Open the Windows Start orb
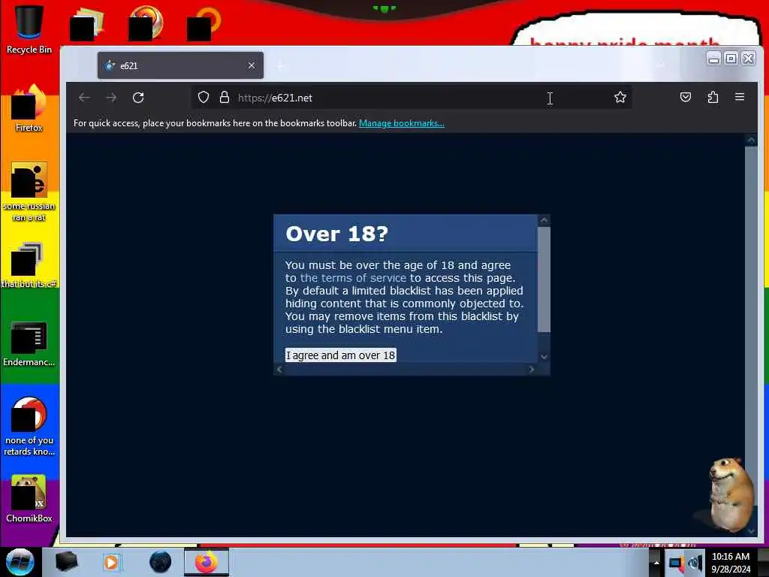This screenshot has width=769, height=577. pyautogui.click(x=20, y=562)
